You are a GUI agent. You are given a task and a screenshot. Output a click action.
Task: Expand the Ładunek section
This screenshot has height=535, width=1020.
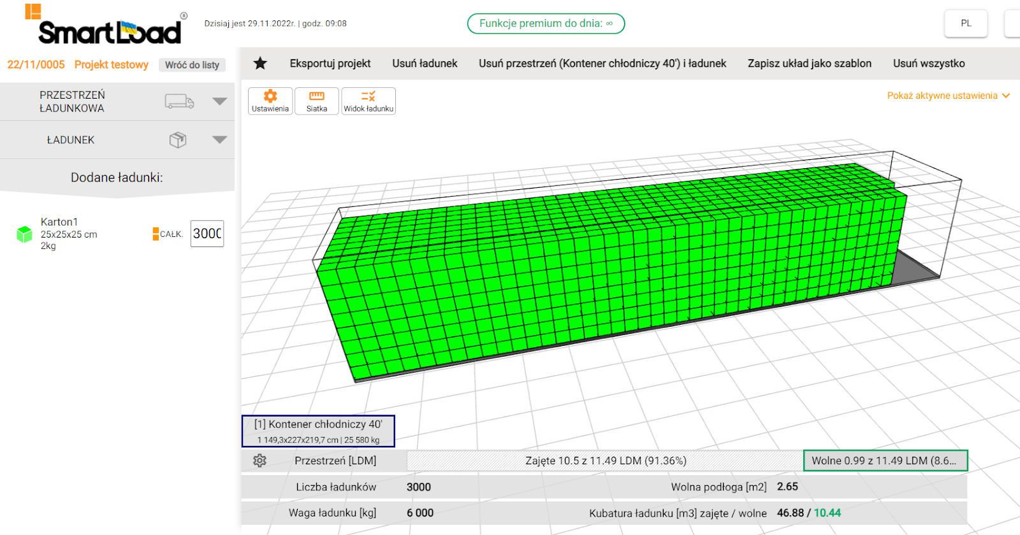[x=220, y=139]
